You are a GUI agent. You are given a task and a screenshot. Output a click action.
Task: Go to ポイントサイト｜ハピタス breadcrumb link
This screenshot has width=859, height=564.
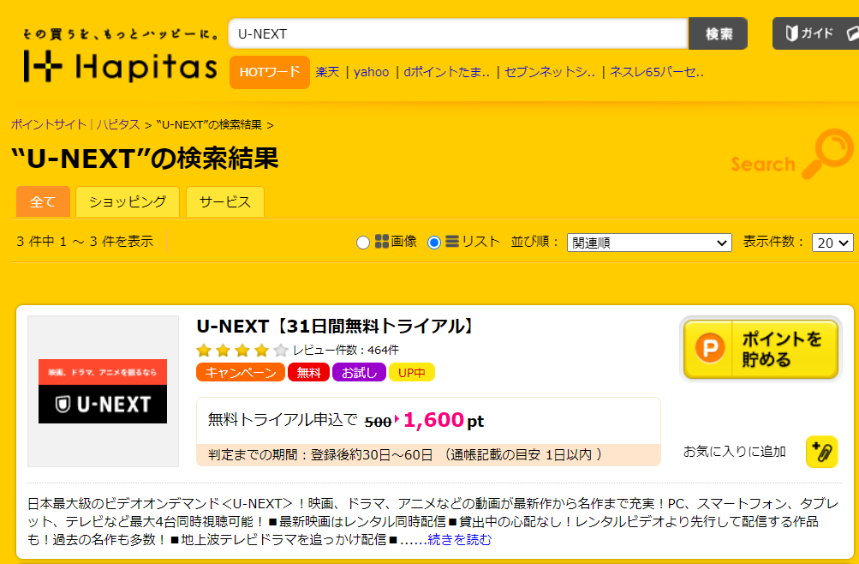click(75, 124)
